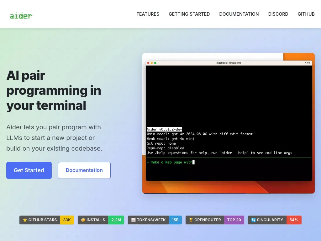This screenshot has width=321, height=241.
Task: Open the DOCUMENTATION navigation item
Action: [x=239, y=14]
